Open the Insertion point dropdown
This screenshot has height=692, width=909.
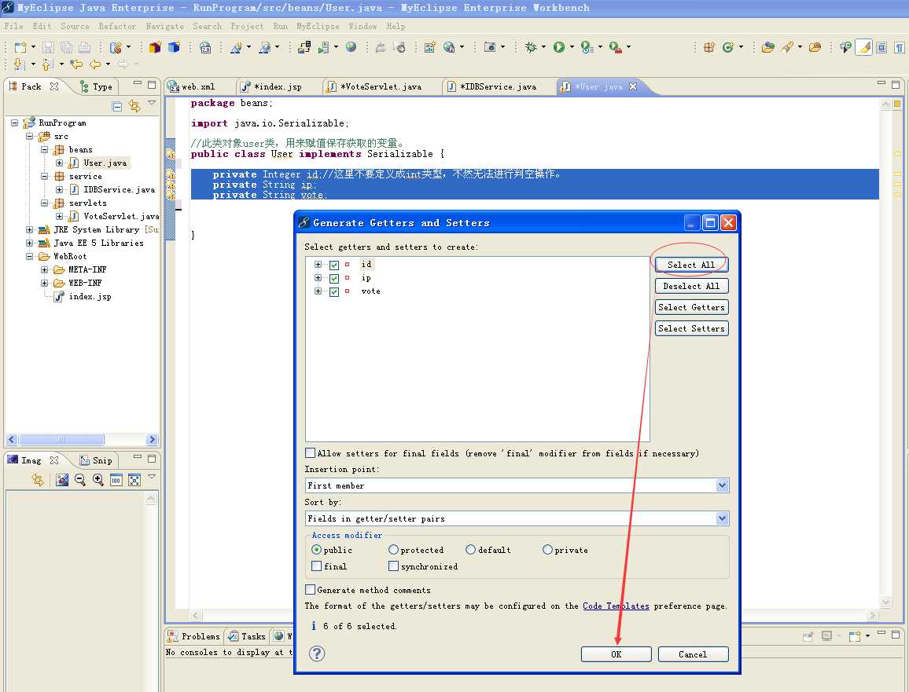pyautogui.click(x=722, y=485)
